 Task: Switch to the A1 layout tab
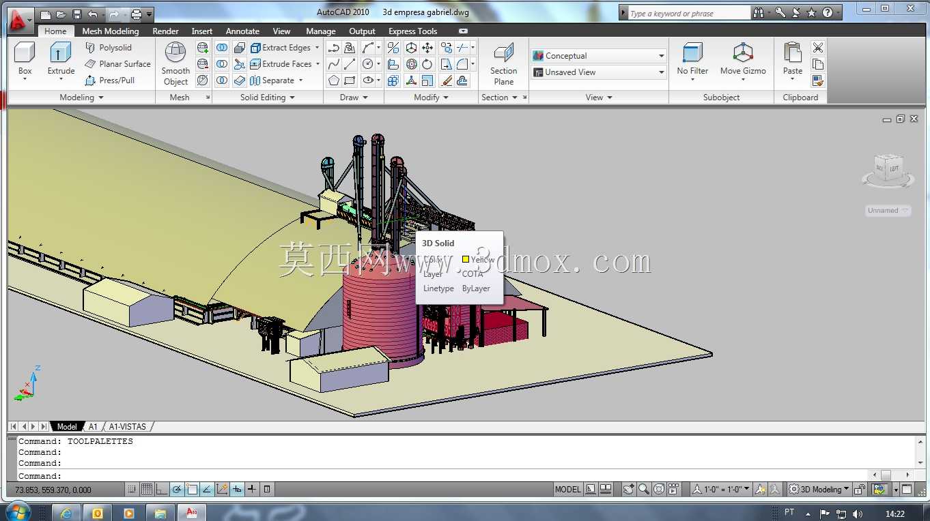click(x=93, y=426)
